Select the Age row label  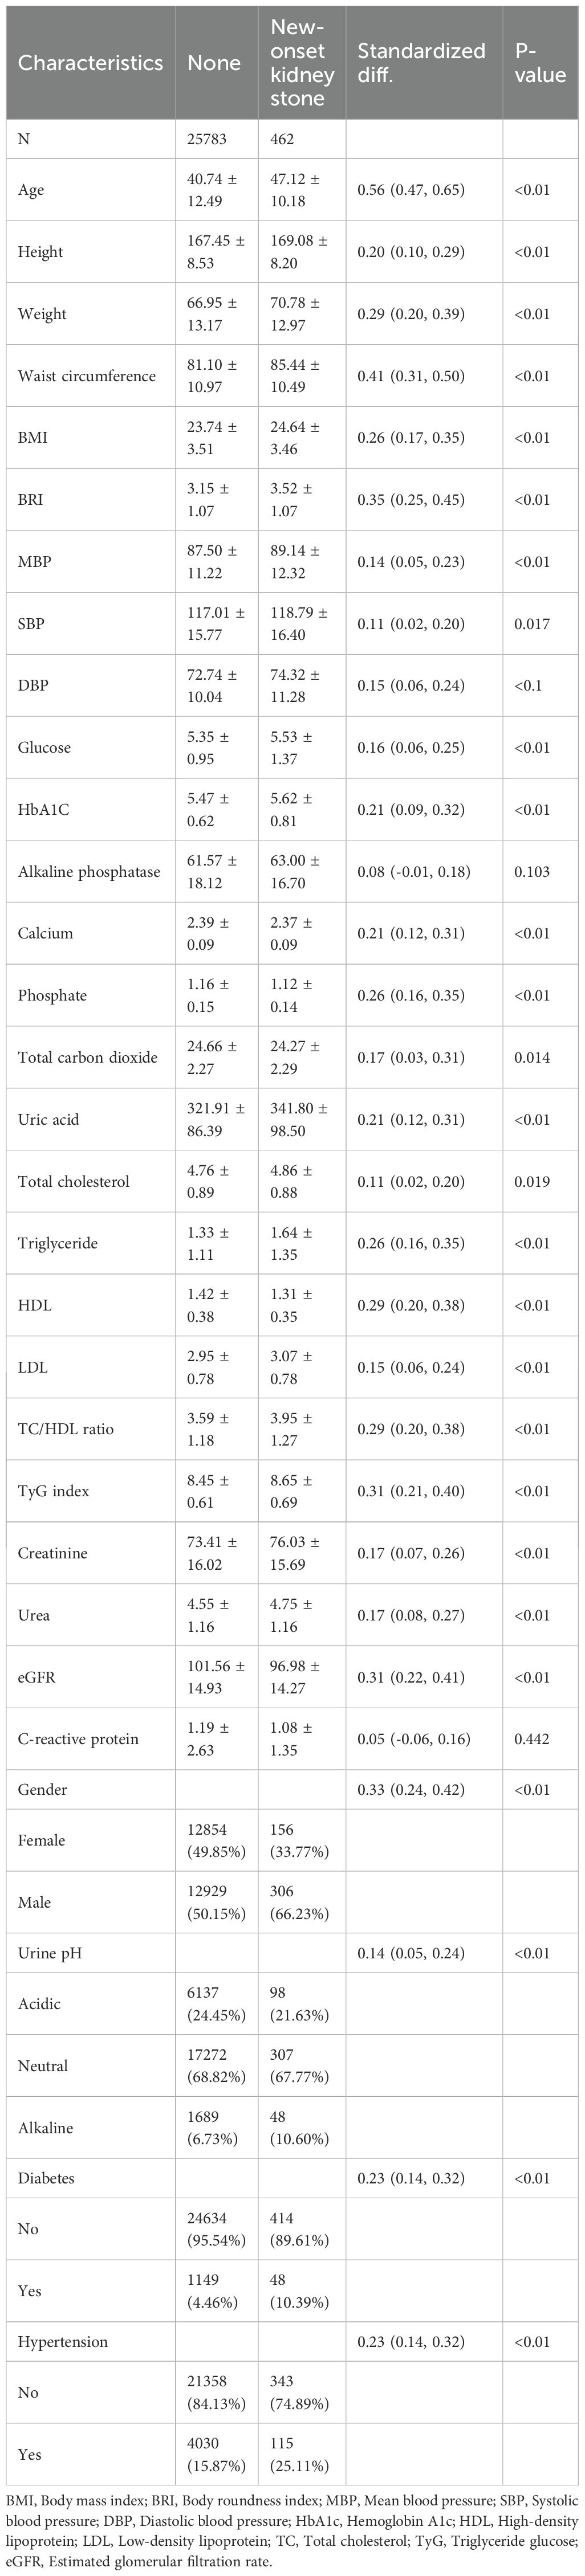pyautogui.click(x=31, y=190)
